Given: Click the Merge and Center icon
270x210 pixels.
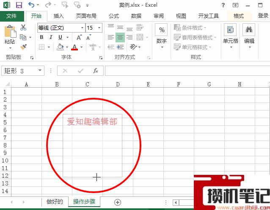Looking at the screenshot, I should click(140, 37).
